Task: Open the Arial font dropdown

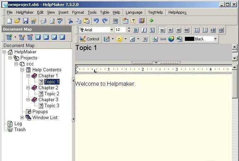Action: (x=112, y=30)
